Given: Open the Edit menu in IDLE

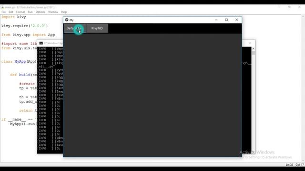Looking at the screenshot, I should 10,12.
